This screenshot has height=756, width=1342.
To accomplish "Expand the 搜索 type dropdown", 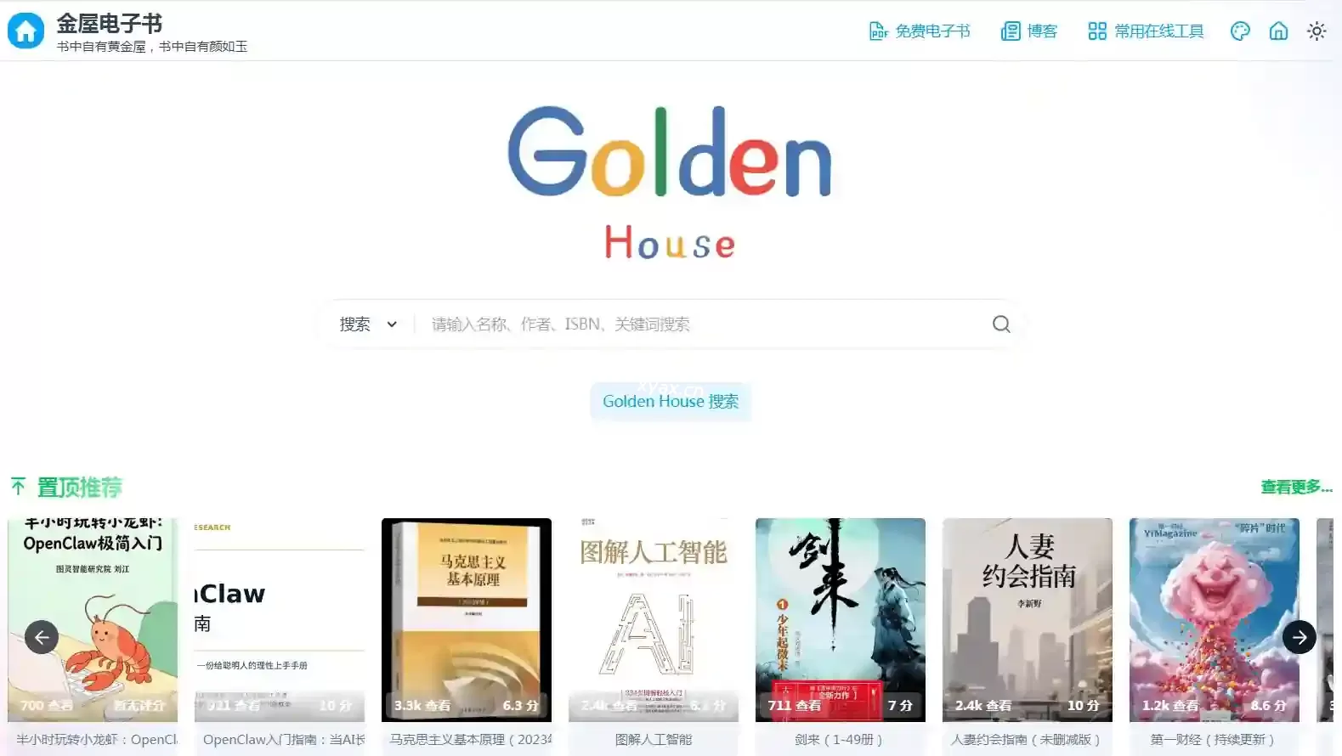I will coord(368,324).
